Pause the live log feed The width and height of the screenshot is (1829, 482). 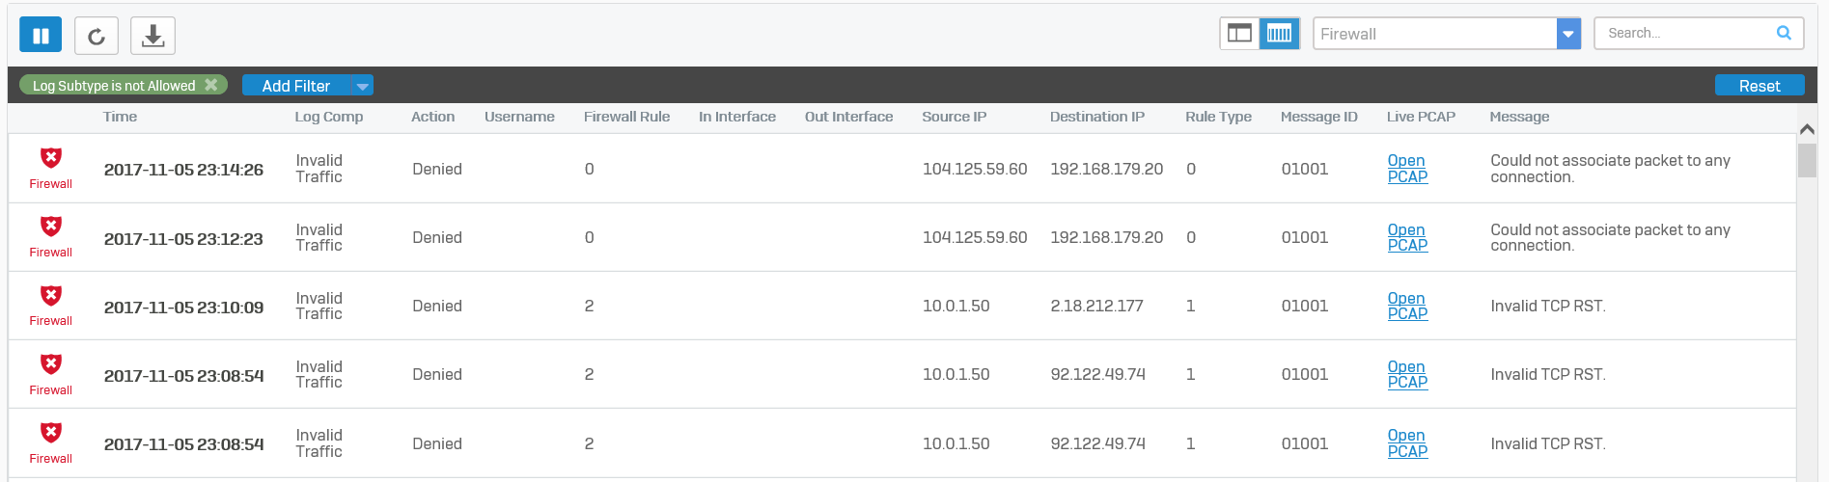41,36
